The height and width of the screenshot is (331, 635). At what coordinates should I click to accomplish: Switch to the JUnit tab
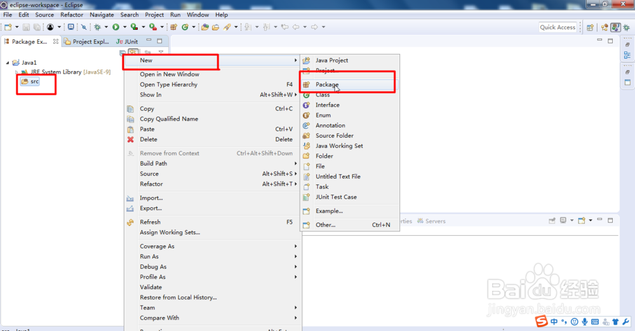click(127, 41)
